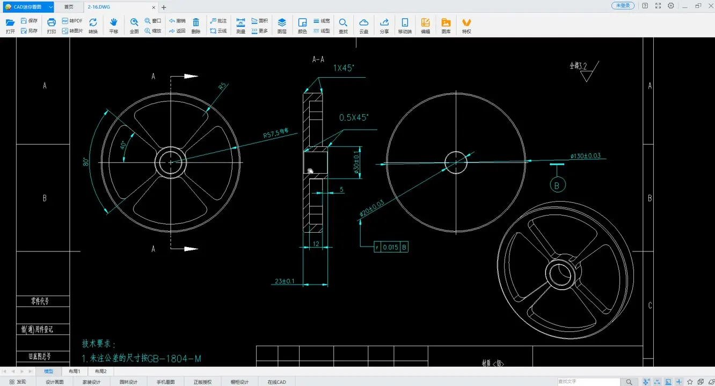Click the 平移 pan hand tool
This screenshot has width=715, height=386.
click(113, 25)
